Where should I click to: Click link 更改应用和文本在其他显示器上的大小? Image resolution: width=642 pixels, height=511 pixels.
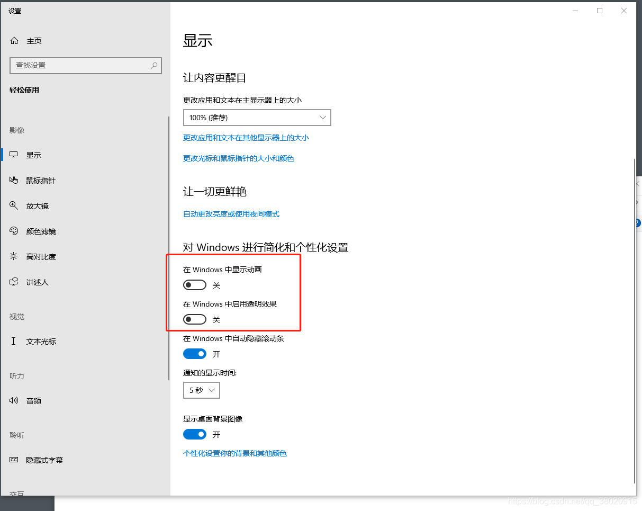tap(246, 138)
